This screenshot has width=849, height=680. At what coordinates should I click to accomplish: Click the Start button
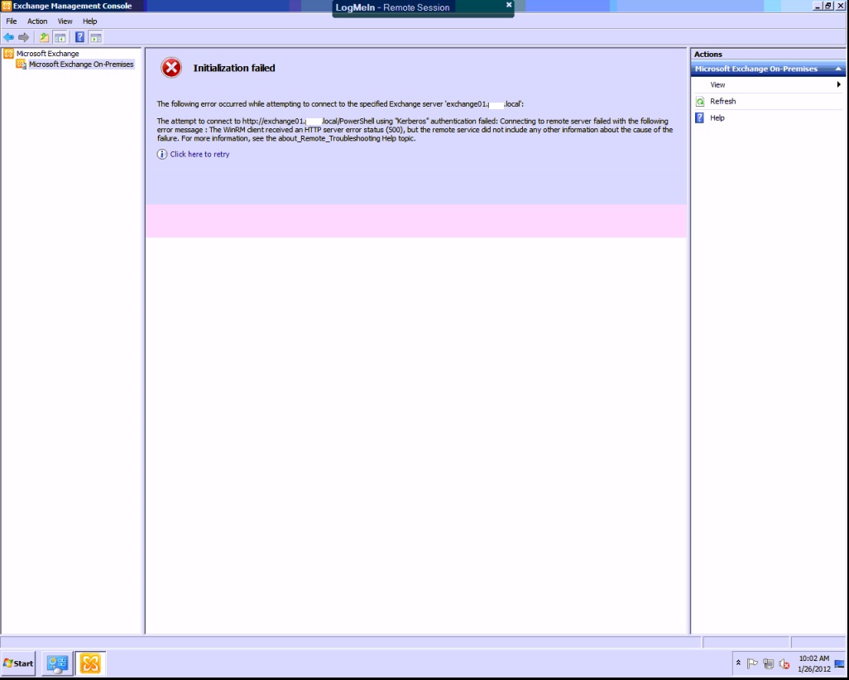tap(18, 663)
